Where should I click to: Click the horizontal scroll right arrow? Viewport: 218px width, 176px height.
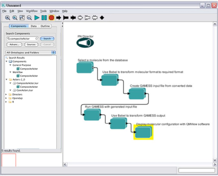(215, 164)
